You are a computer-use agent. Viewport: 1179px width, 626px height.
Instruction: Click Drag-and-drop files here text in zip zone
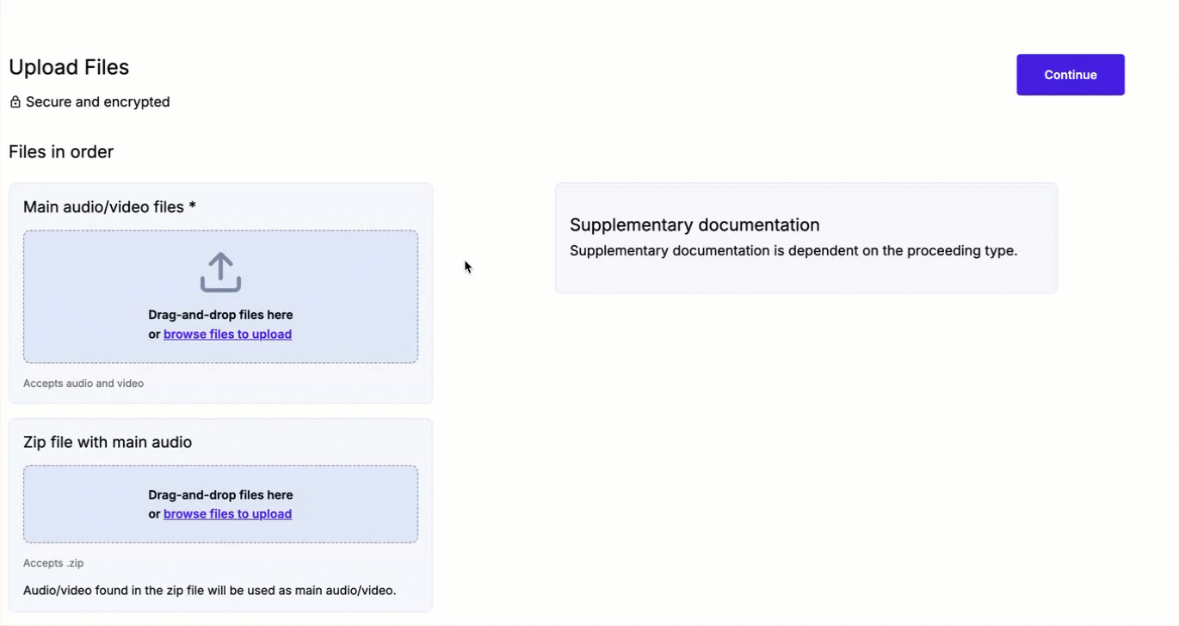[x=220, y=494]
